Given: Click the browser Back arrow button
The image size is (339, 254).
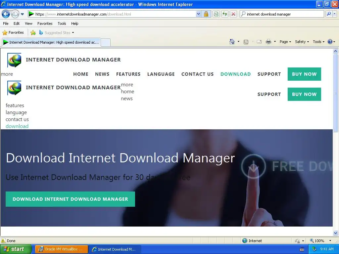Looking at the screenshot, I should coord(6,14).
